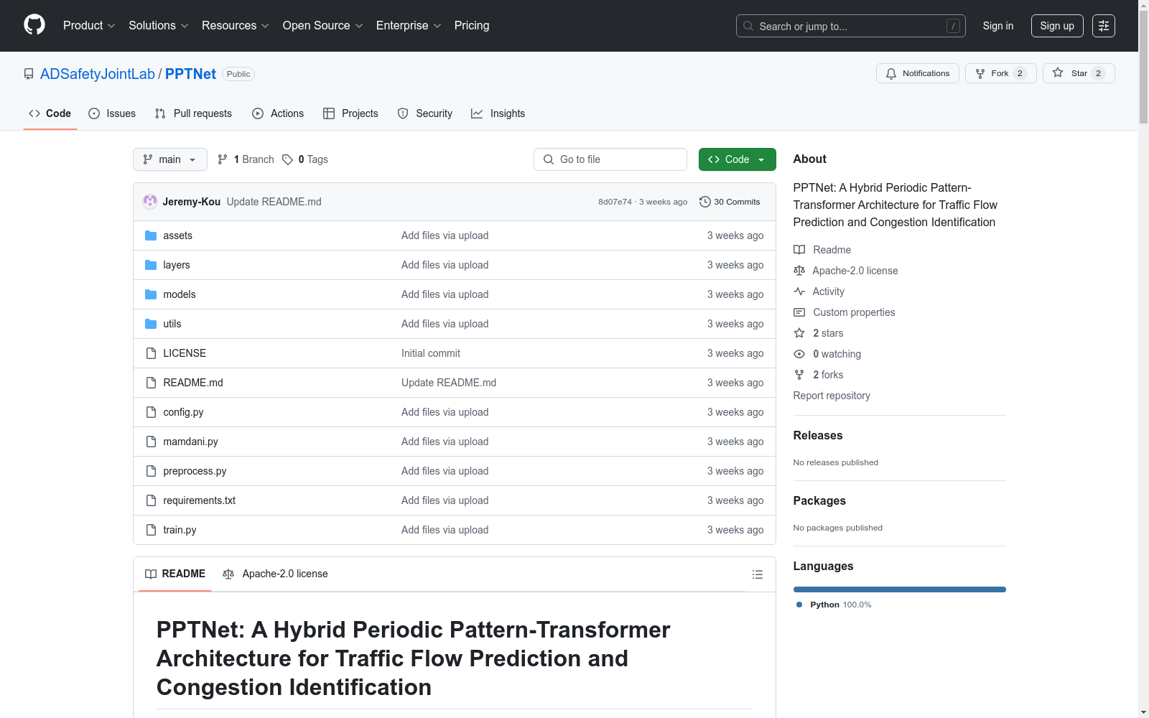Open the Insights tab
Viewport: 1149px width, 718px height.
coord(498,113)
